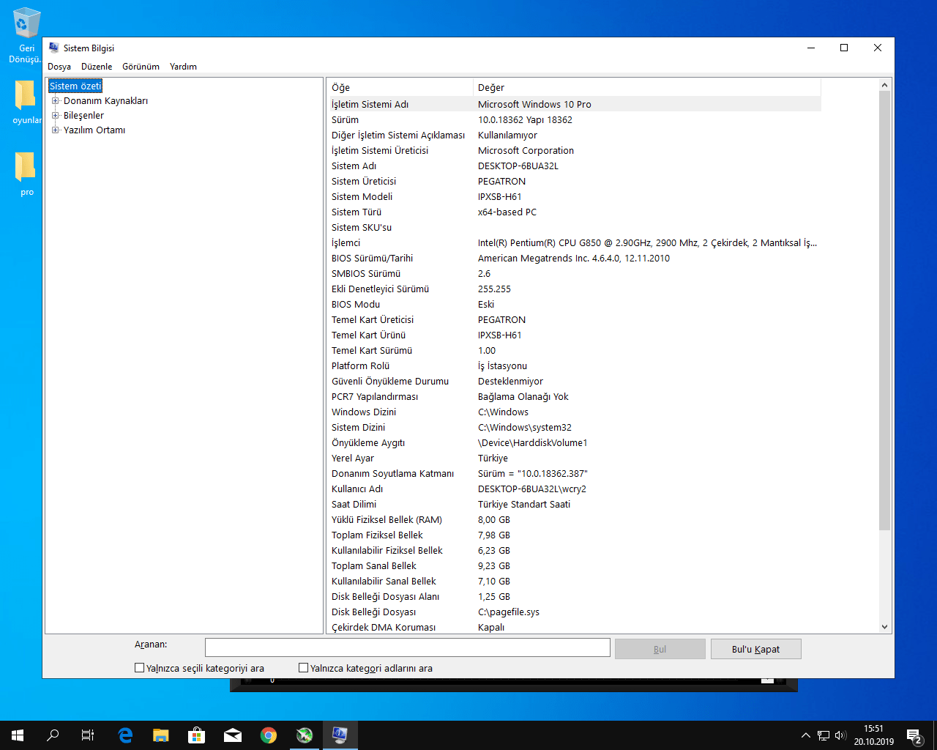Launch Microsoft Edge from the taskbar
The image size is (937, 750).
[125, 735]
